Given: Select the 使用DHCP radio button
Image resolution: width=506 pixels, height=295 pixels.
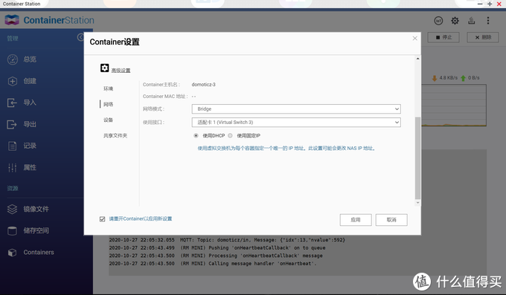Looking at the screenshot, I should pyautogui.click(x=196, y=135).
